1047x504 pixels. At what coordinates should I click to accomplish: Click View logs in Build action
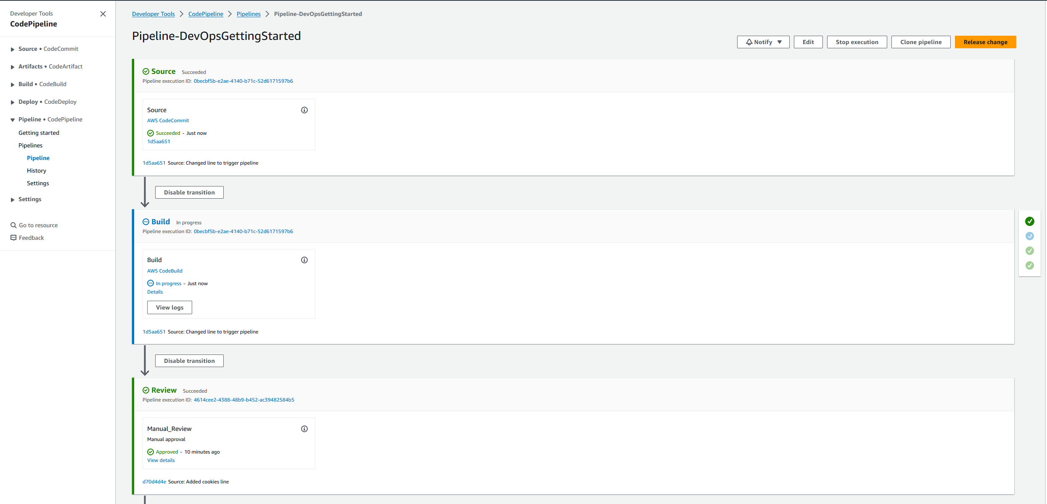(169, 307)
